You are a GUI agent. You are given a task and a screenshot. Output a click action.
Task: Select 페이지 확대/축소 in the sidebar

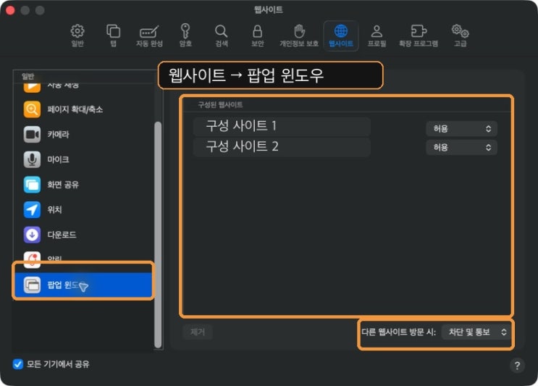[83, 109]
